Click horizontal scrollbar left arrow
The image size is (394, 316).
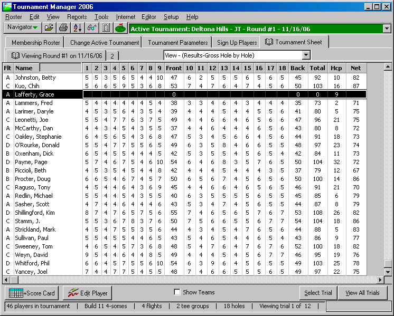[x=6, y=280]
